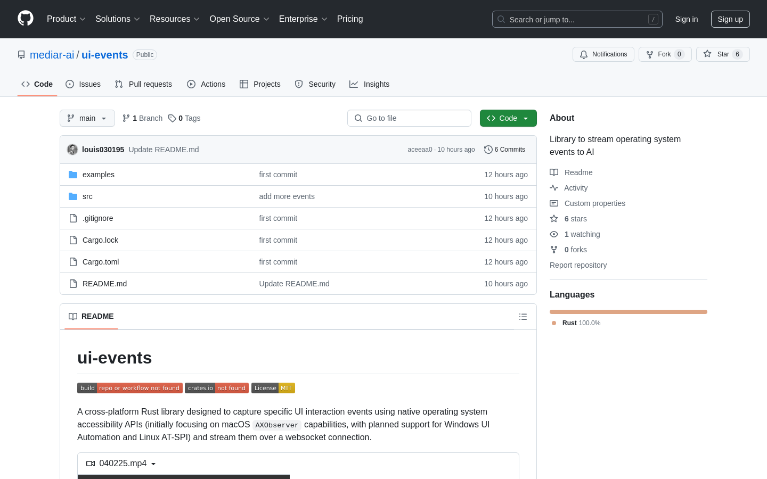Open the green Code dropdown button

click(x=508, y=118)
